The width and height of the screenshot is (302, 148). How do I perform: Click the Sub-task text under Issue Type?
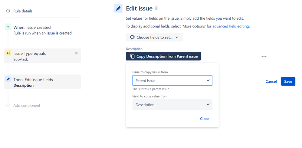pyautogui.click(x=21, y=59)
